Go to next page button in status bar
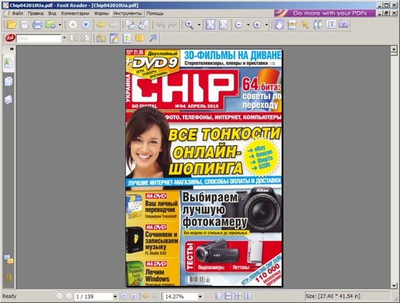The height and width of the screenshot is (303, 400). tap(124, 297)
